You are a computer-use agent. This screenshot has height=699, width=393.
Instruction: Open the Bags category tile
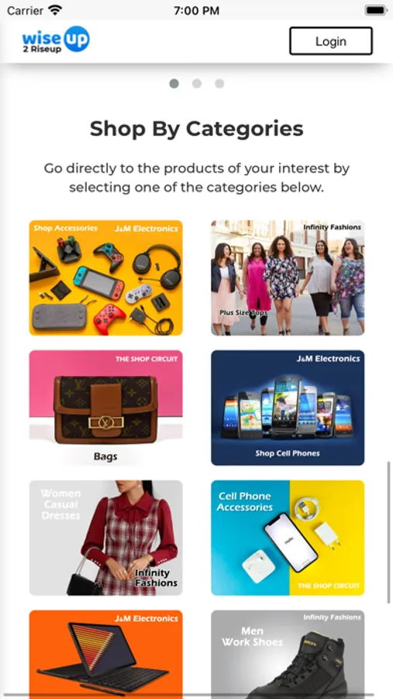pos(106,408)
